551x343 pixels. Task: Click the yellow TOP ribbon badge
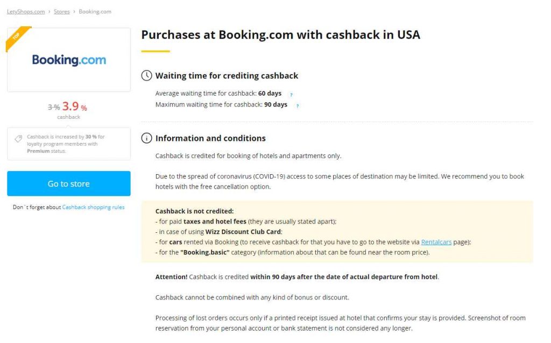[x=16, y=38]
